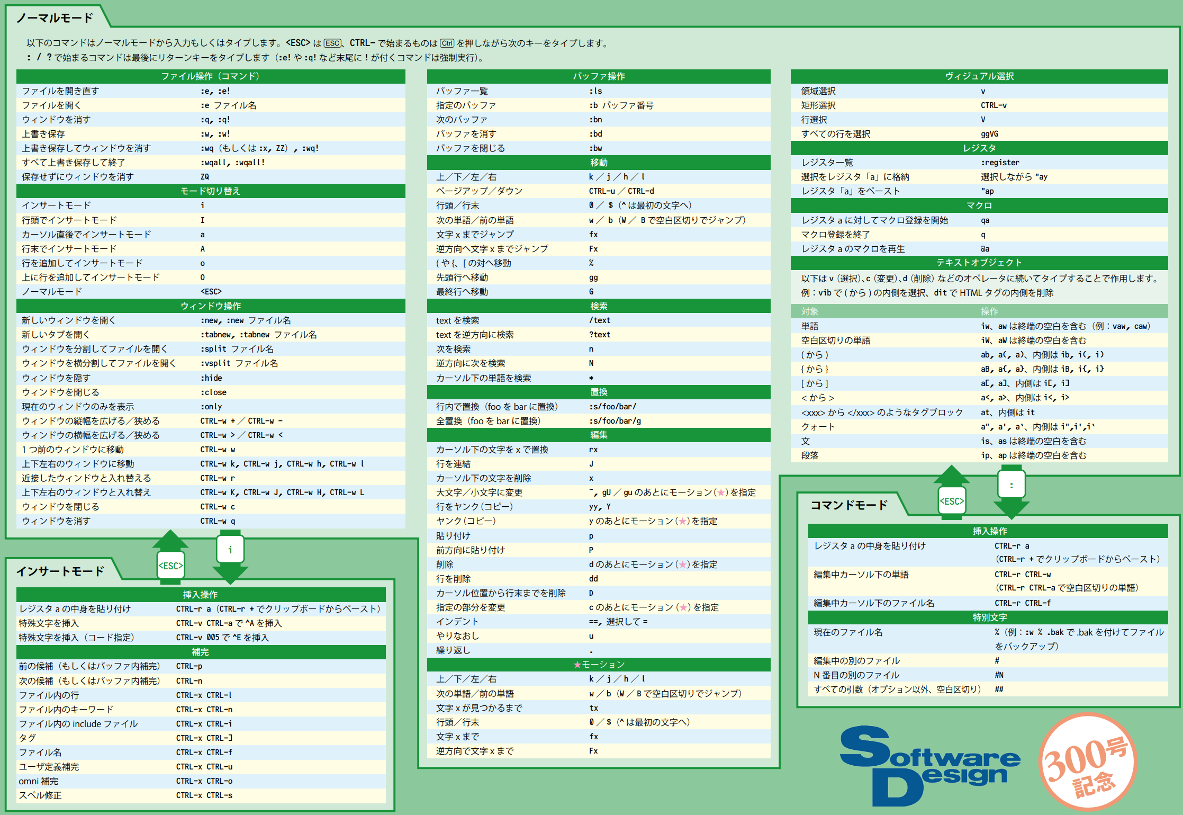Screen dimensions: 1183x815
Task: Click the Ctrl key icon in header text
Action: 447,43
